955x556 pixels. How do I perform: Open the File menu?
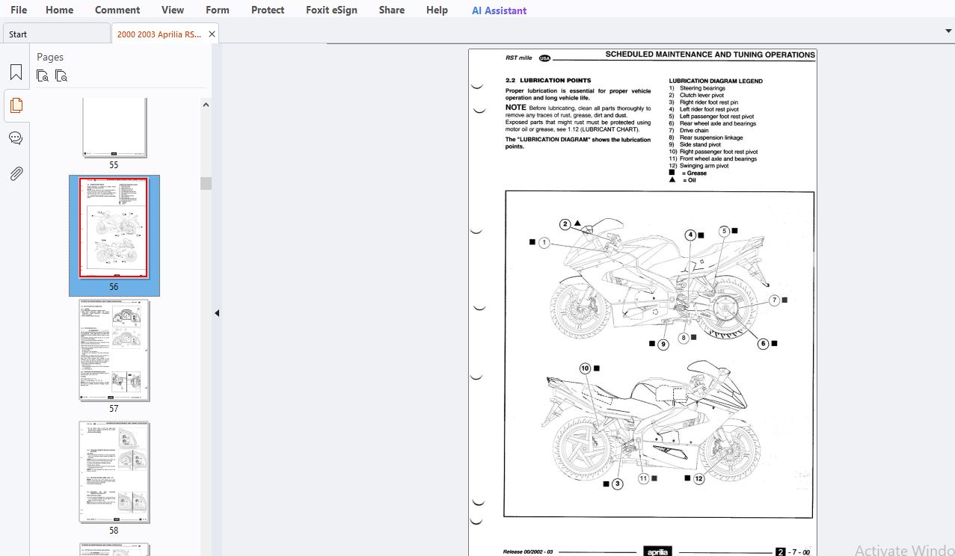coord(19,10)
